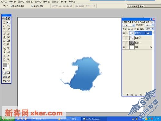The width and height of the screenshot is (161, 121).
Task: Select the Lasso tool
Action: (x=4, y=26)
